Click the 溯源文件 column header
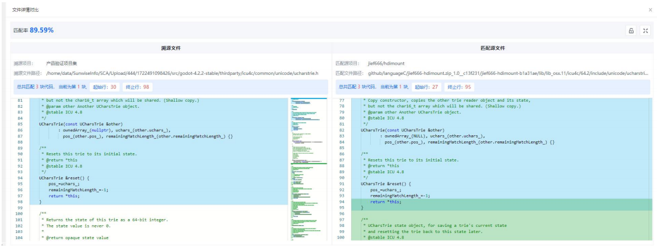Screen dimensions: 657x247 tap(171, 48)
